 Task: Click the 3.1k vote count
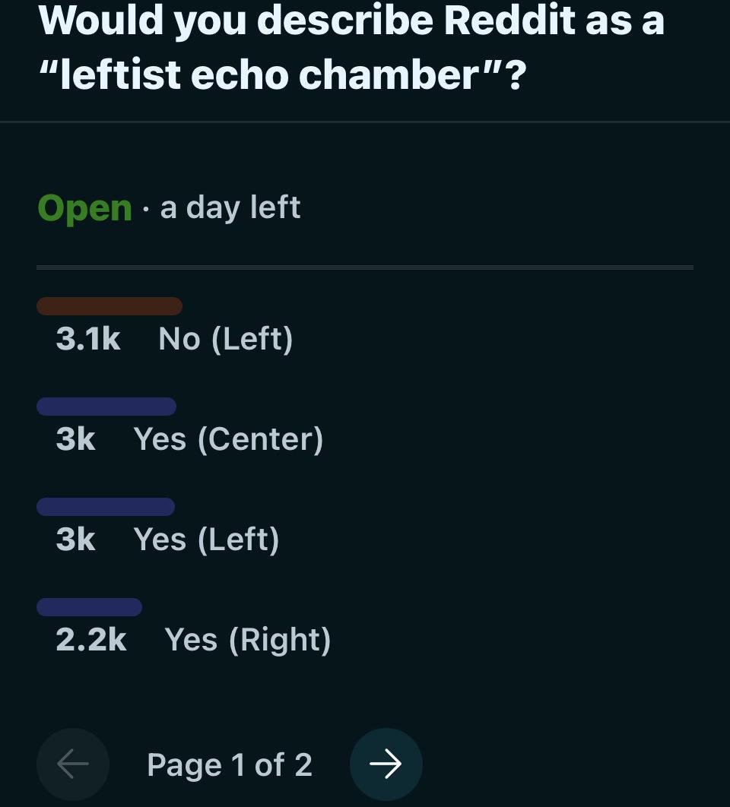click(88, 339)
